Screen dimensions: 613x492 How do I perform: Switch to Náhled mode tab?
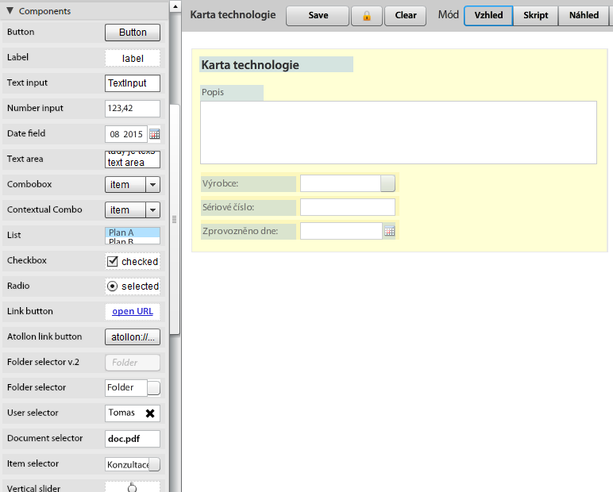[x=584, y=16]
